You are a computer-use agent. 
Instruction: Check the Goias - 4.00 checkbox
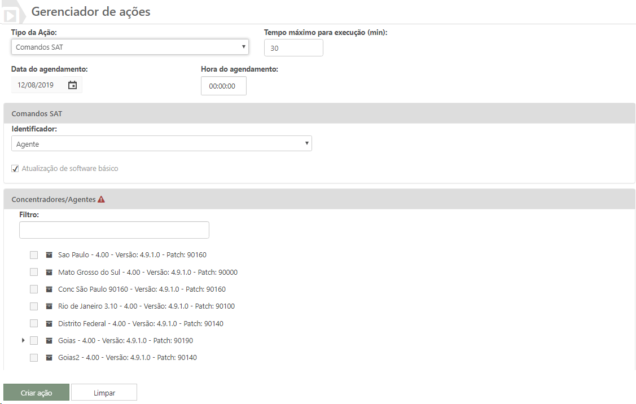click(x=34, y=340)
